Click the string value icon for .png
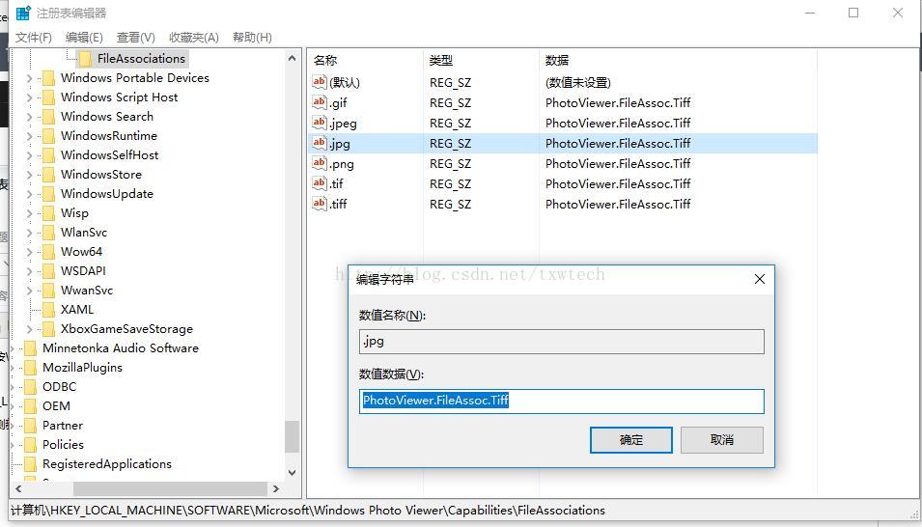 click(320, 163)
